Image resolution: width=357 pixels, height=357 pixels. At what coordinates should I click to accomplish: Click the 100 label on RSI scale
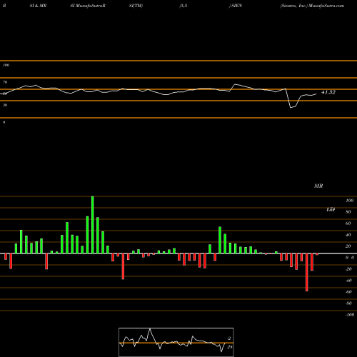point(6,65)
